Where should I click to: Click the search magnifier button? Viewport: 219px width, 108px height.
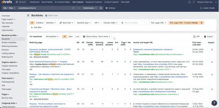101,8
